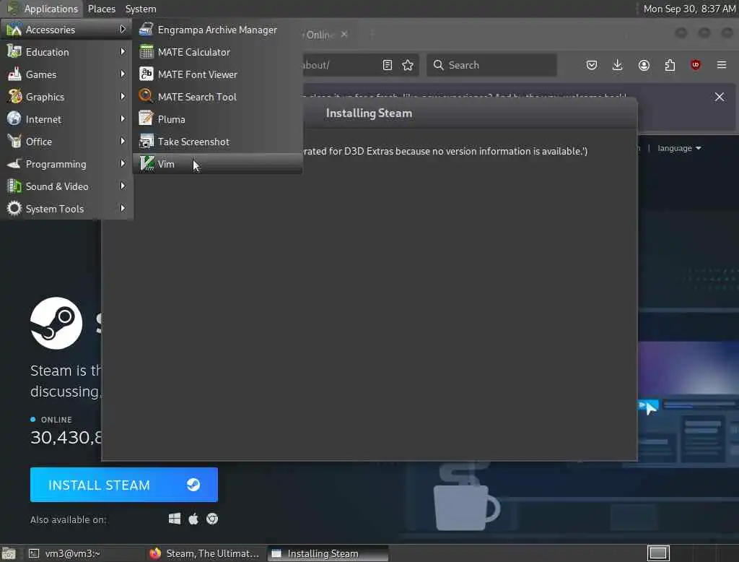Click the System Tools gear icon
Image resolution: width=739 pixels, height=562 pixels.
click(14, 208)
